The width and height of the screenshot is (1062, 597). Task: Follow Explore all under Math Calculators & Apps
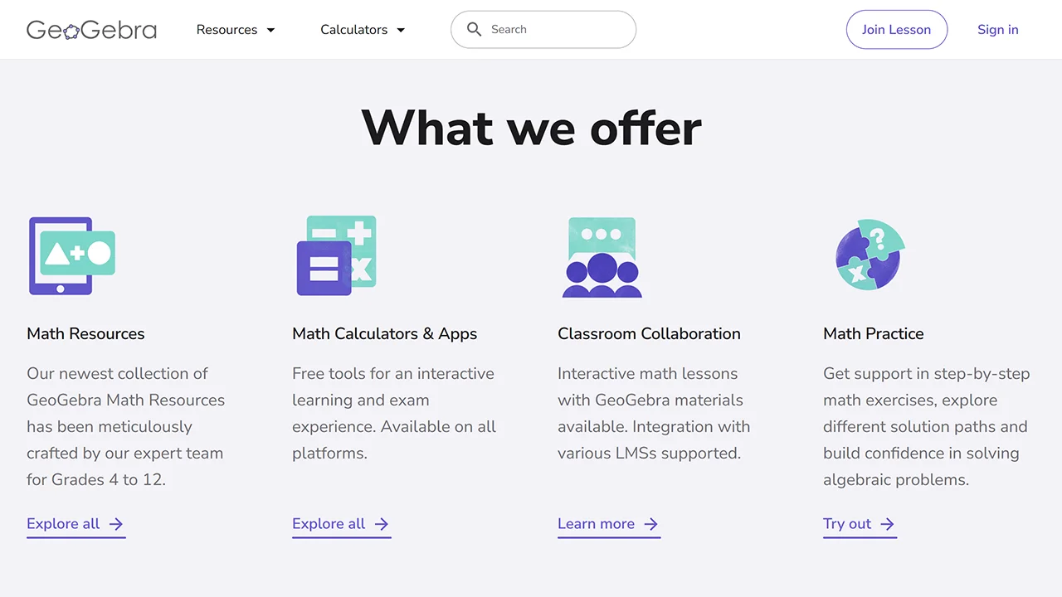(x=329, y=524)
